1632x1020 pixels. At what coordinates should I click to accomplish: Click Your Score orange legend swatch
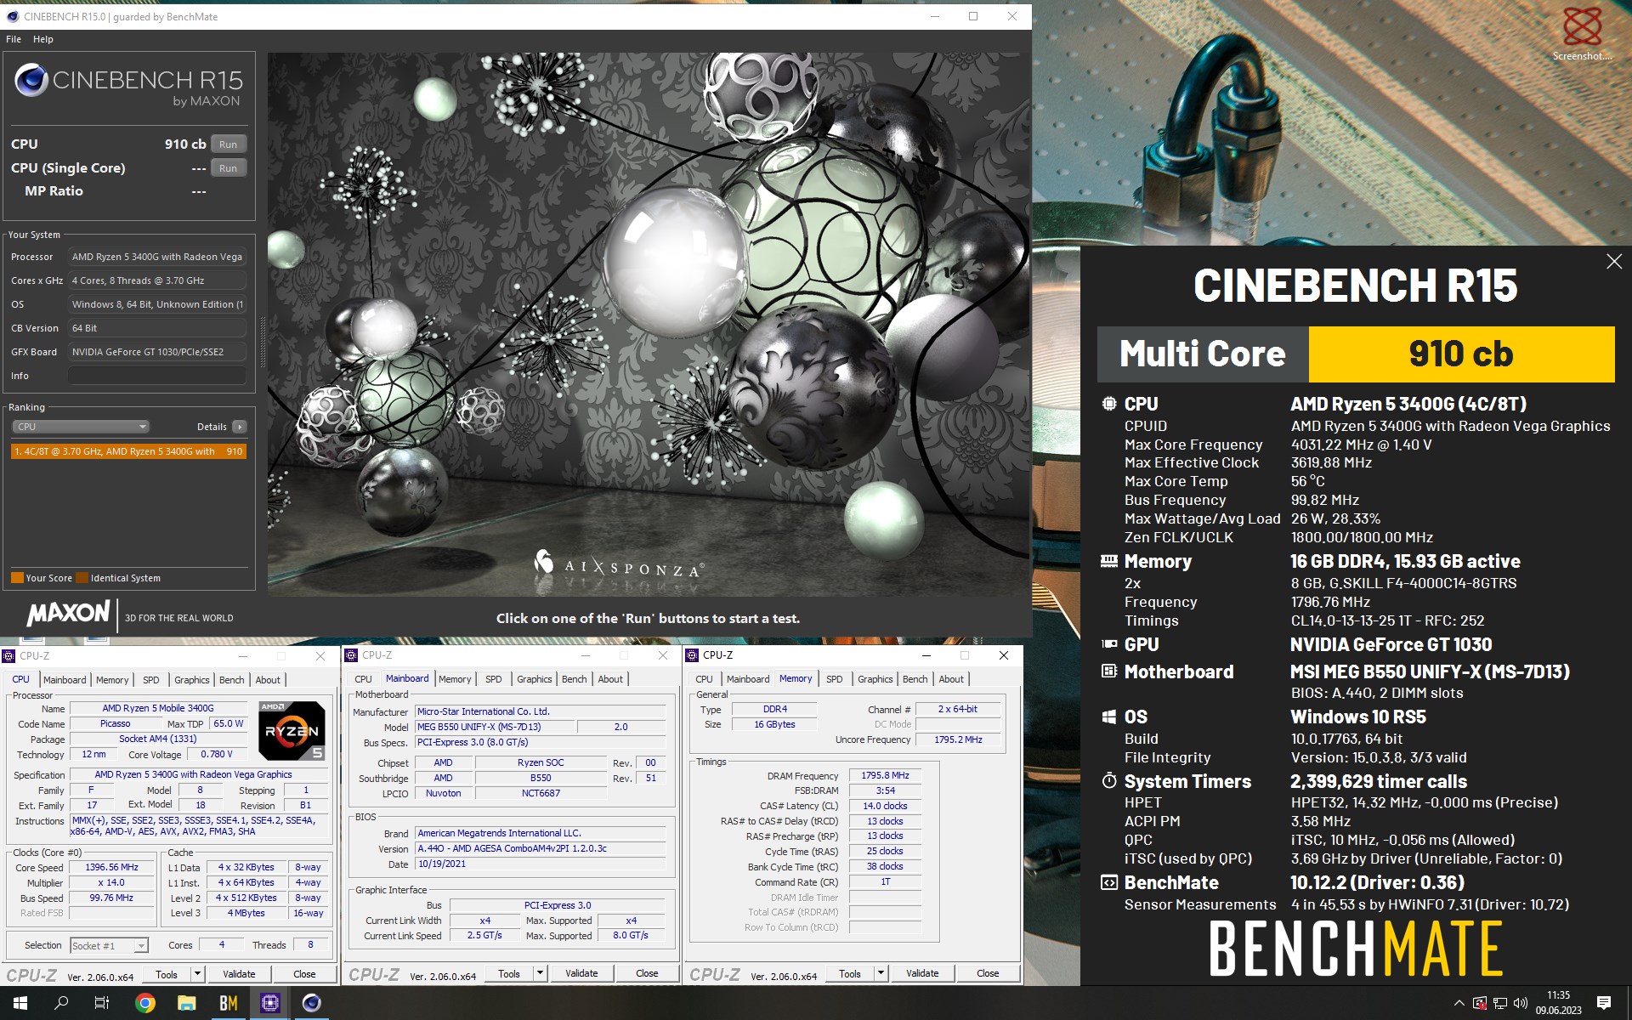17,578
